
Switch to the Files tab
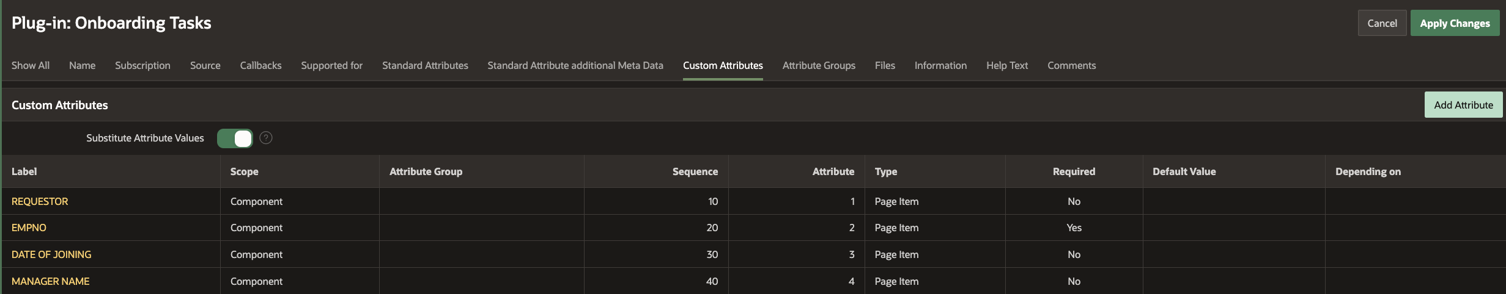coord(885,65)
